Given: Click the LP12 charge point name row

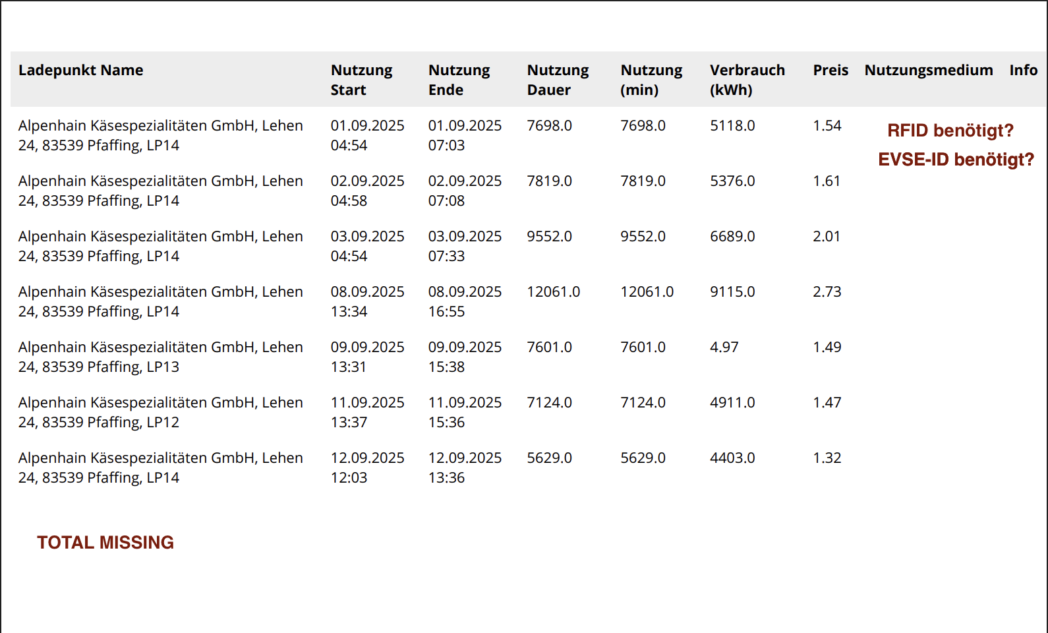Looking at the screenshot, I should tap(161, 412).
